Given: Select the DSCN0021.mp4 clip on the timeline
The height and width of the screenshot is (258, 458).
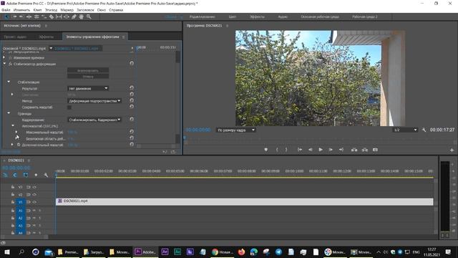Looking at the screenshot, I should [245, 201].
